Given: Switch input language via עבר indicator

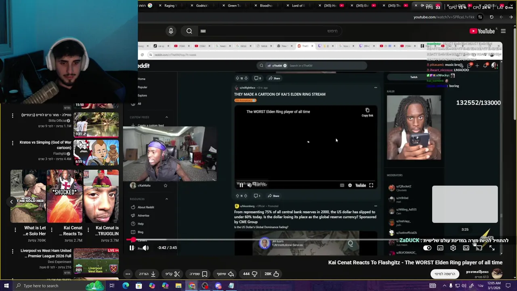Looking at the screenshot, I should pyautogui.click(x=481, y=286).
